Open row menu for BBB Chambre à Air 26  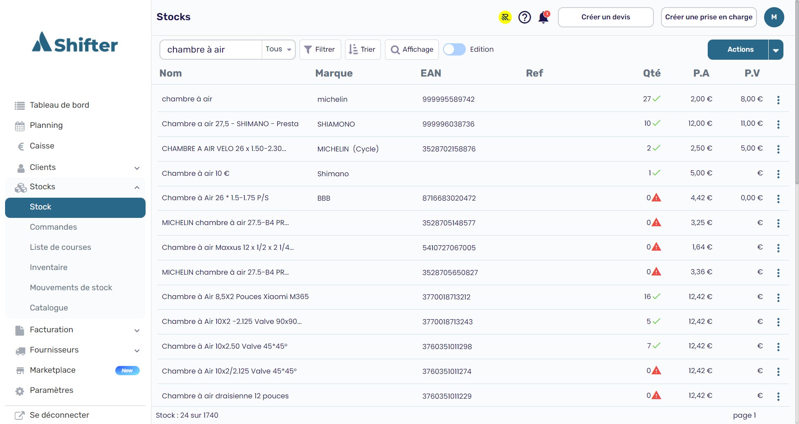click(x=778, y=199)
